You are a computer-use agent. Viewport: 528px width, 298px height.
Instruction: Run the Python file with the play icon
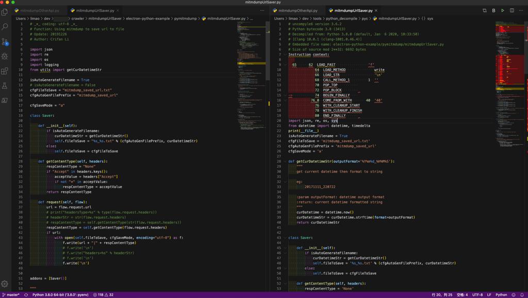[x=503, y=10]
